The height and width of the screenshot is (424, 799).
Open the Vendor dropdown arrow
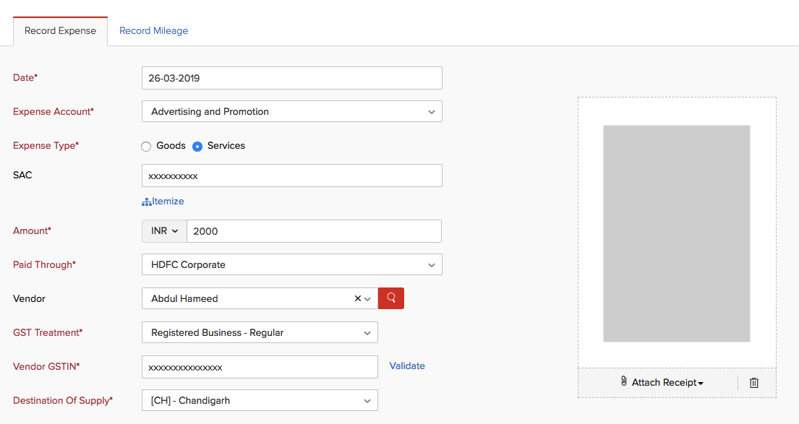point(368,299)
